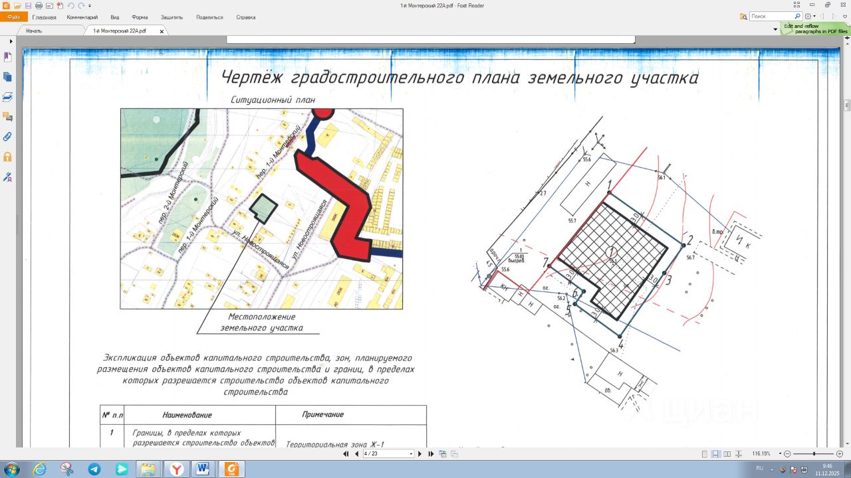This screenshot has width=851, height=478.
Task: Open a file with the folder icon
Action: 17,5
